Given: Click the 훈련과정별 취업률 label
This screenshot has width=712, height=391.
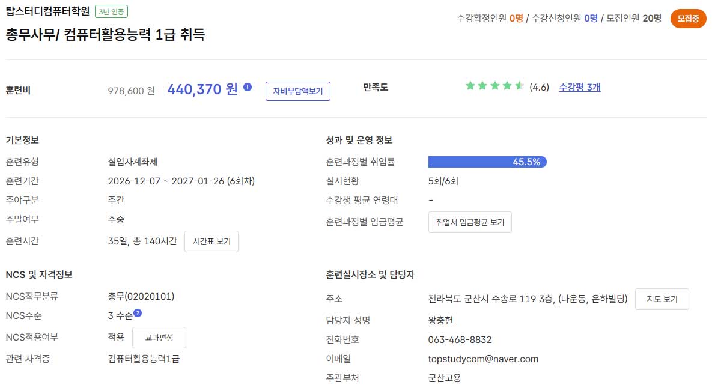Looking at the screenshot, I should [x=361, y=162].
